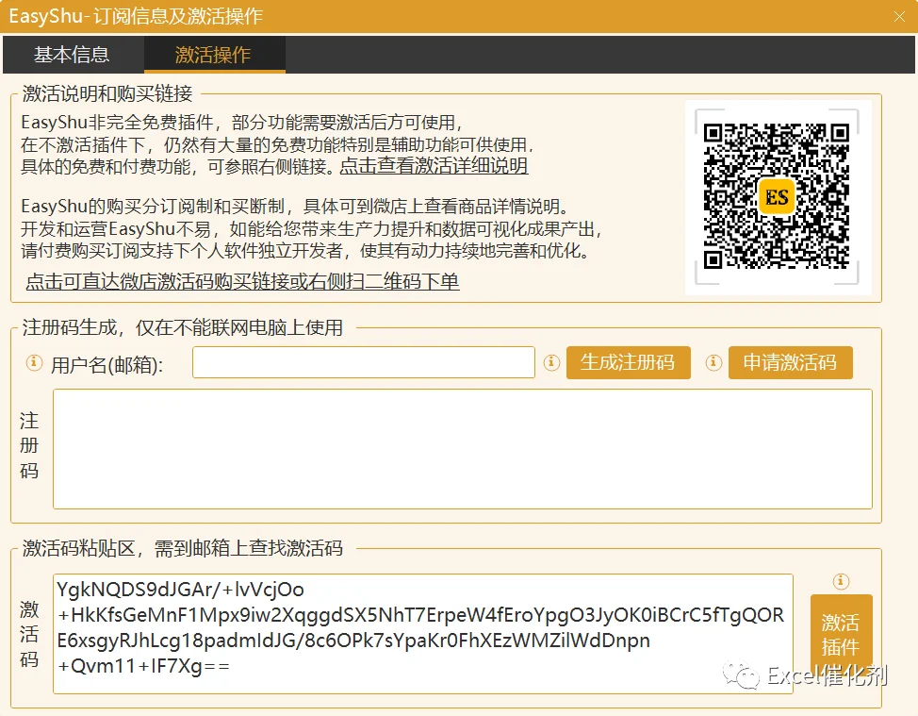This screenshot has width=918, height=716.
Task: Click the line starting EasyShu非完全免费插件
Action: [x=243, y=123]
